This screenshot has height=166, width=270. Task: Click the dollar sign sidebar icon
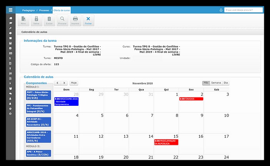tap(10, 58)
